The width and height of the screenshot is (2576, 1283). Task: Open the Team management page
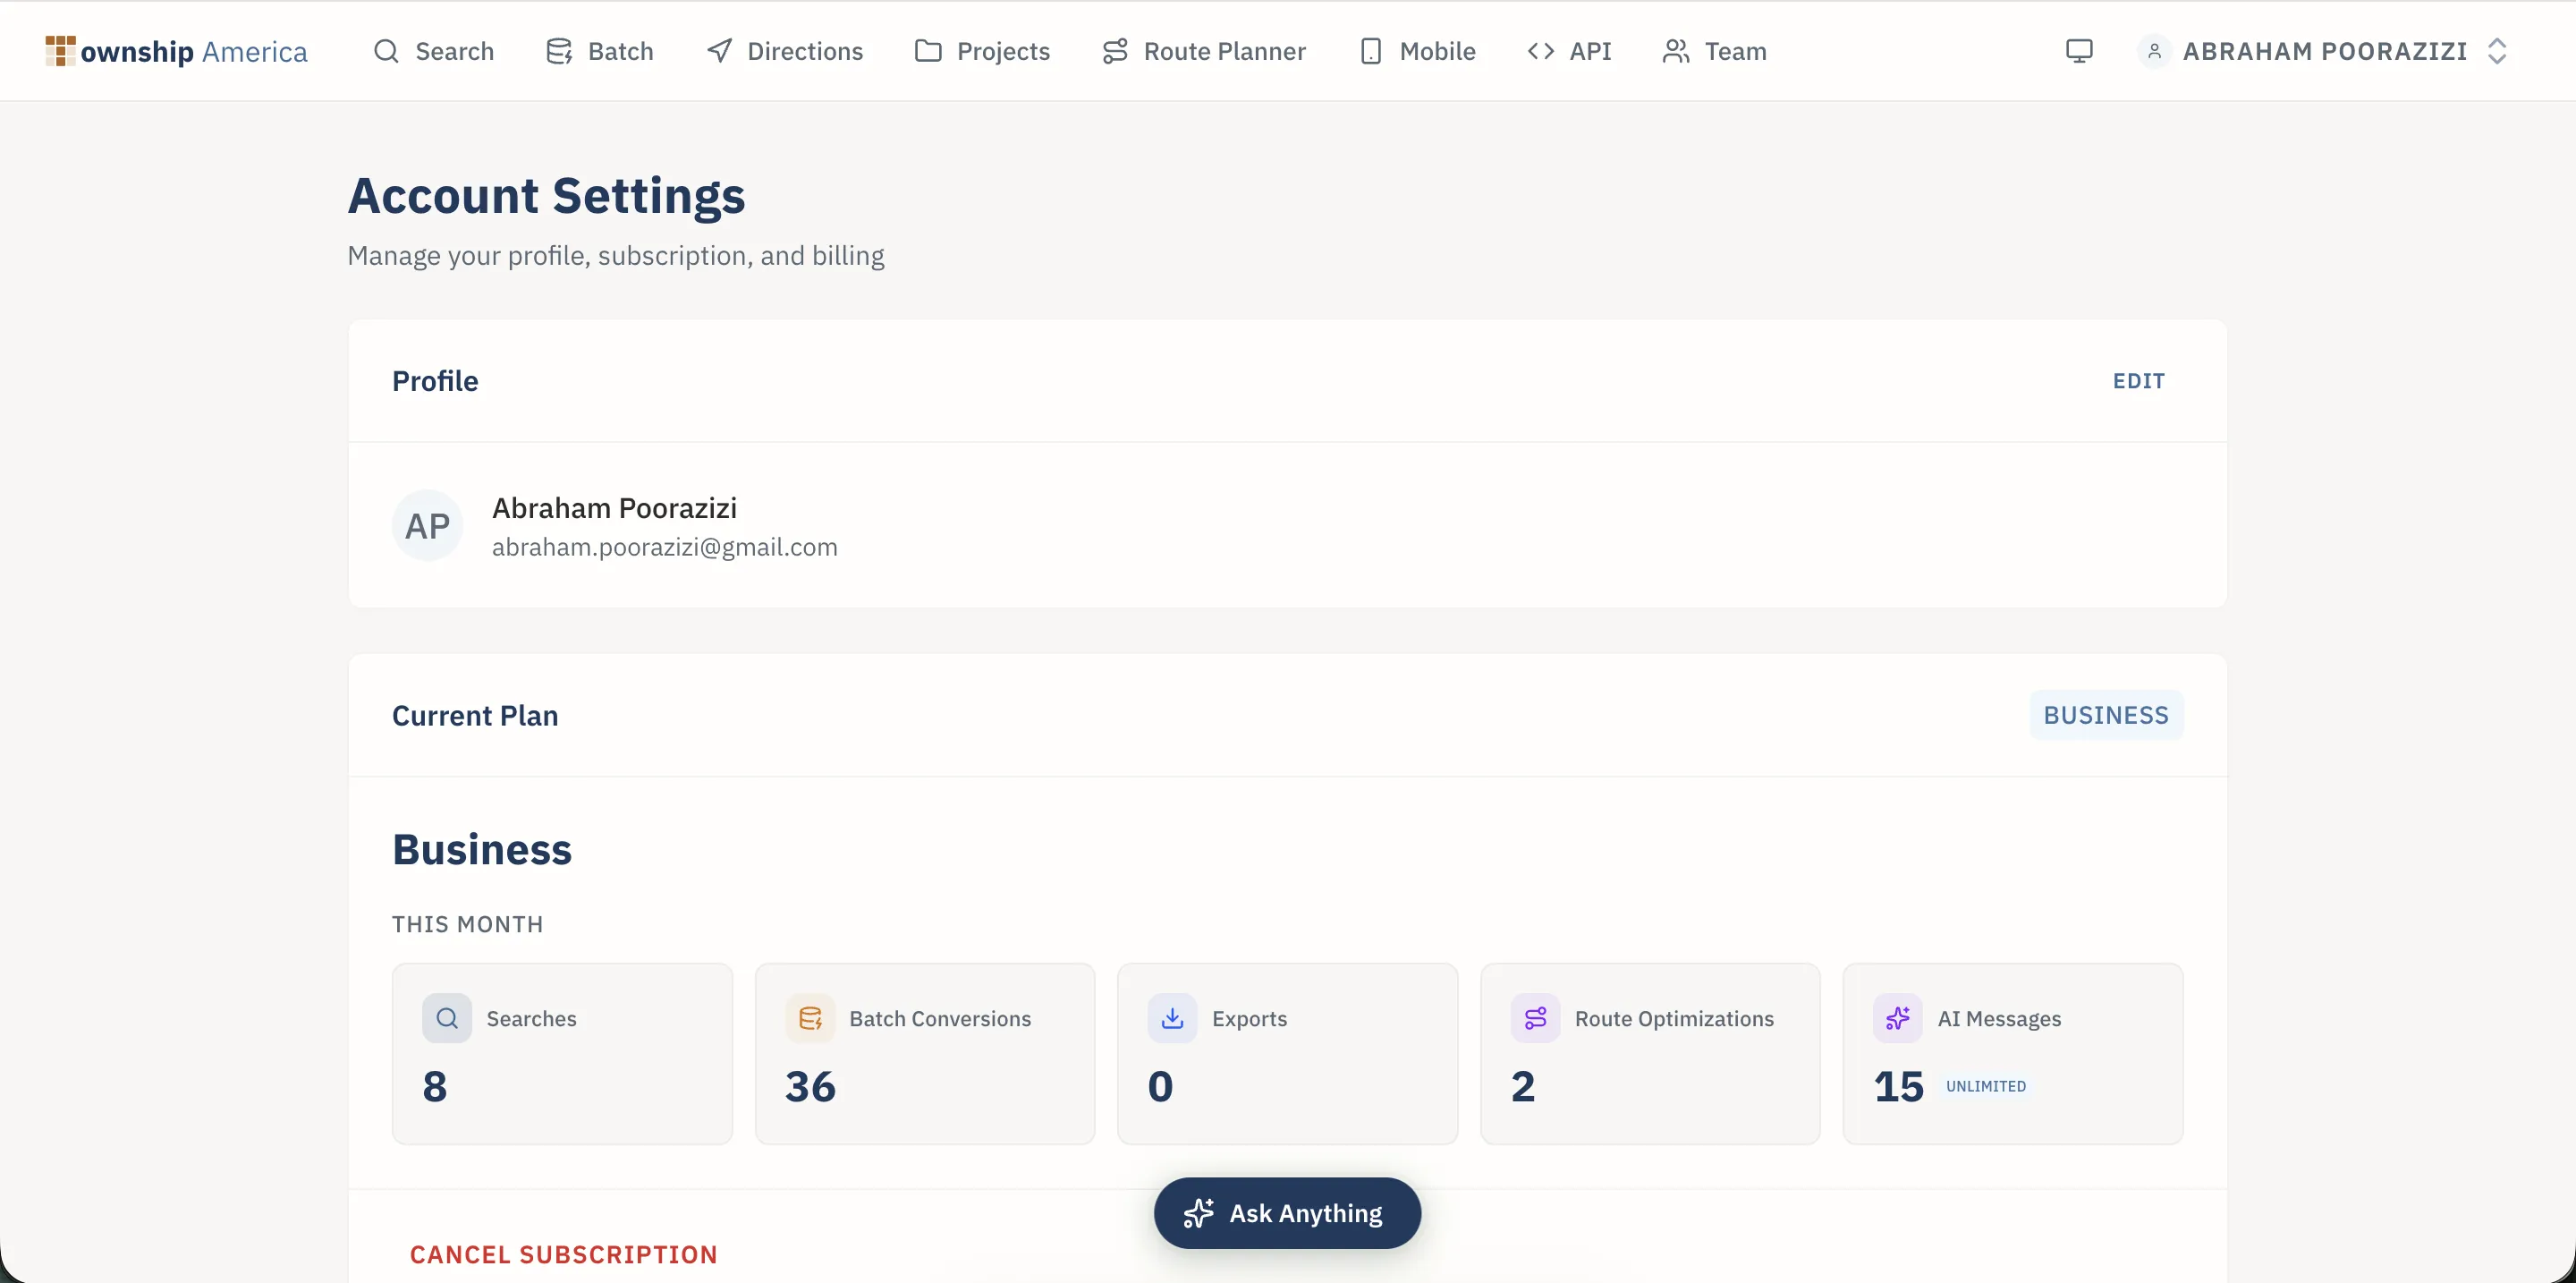click(x=1713, y=51)
